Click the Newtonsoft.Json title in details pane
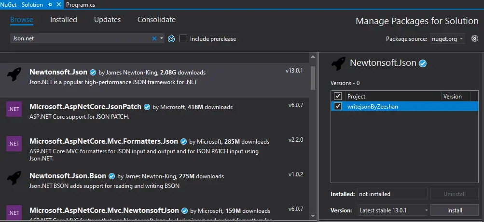Screen dimensions: 484x222 point(383,63)
